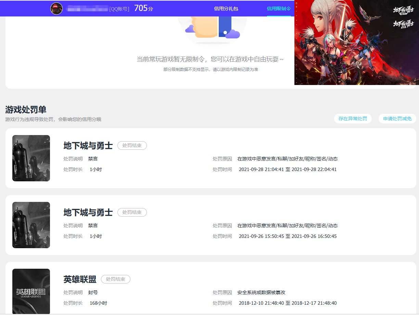The image size is (419, 315).
Task: Click the 存在异常处罚 button
Action: [x=353, y=119]
